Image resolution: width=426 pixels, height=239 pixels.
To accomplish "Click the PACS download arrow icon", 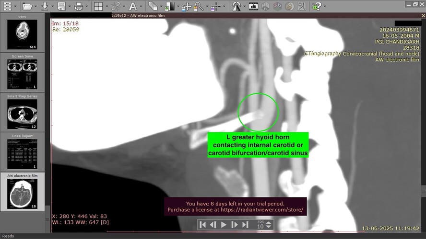I will pyautogui.click(x=45, y=6).
